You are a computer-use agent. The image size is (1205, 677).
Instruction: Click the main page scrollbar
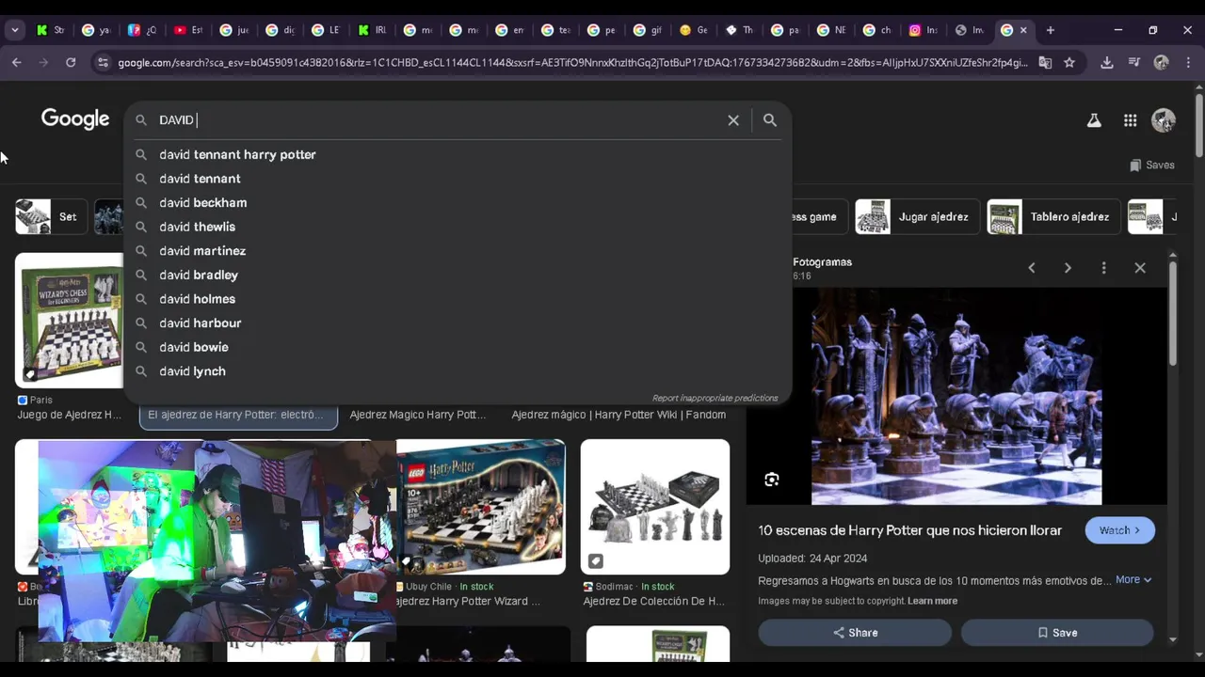tap(1198, 125)
